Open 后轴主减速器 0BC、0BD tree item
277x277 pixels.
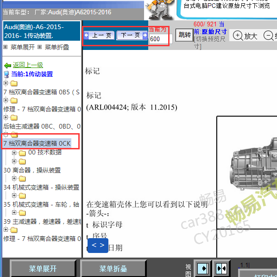point(42,127)
